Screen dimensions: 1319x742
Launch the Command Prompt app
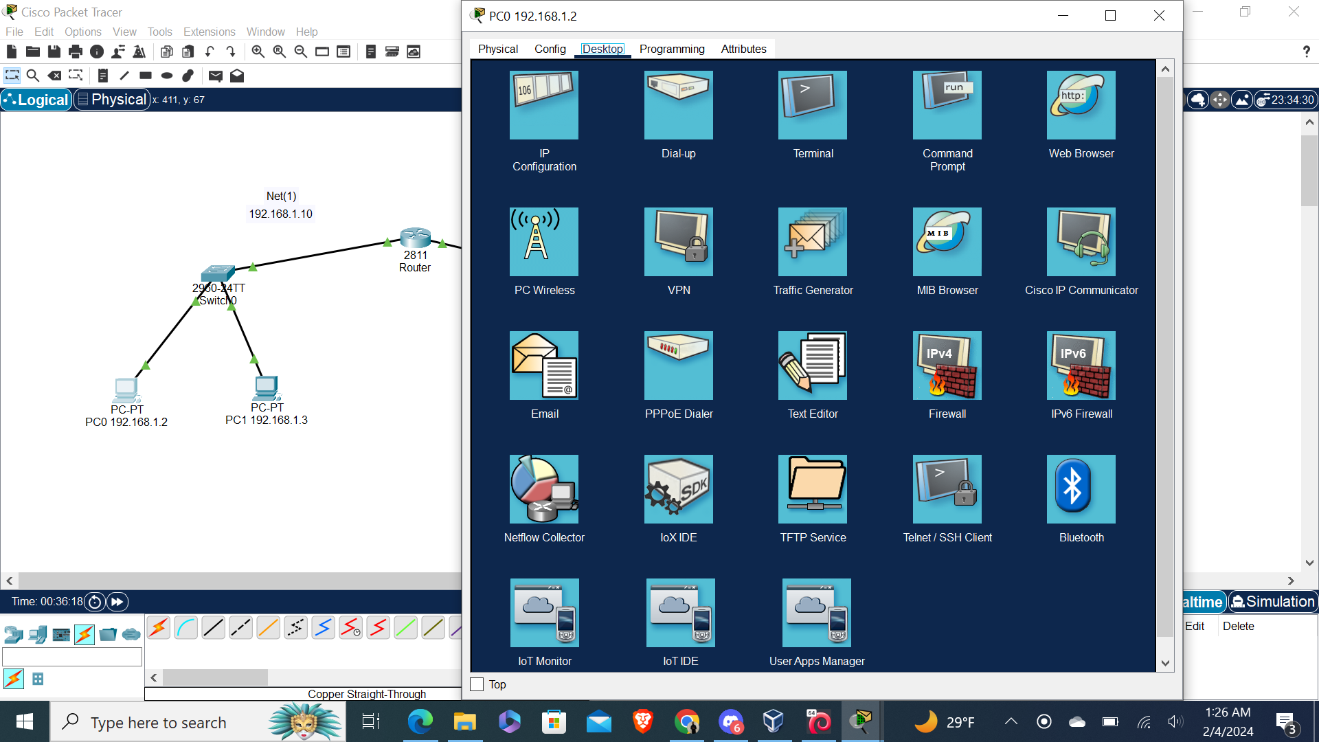pos(947,106)
